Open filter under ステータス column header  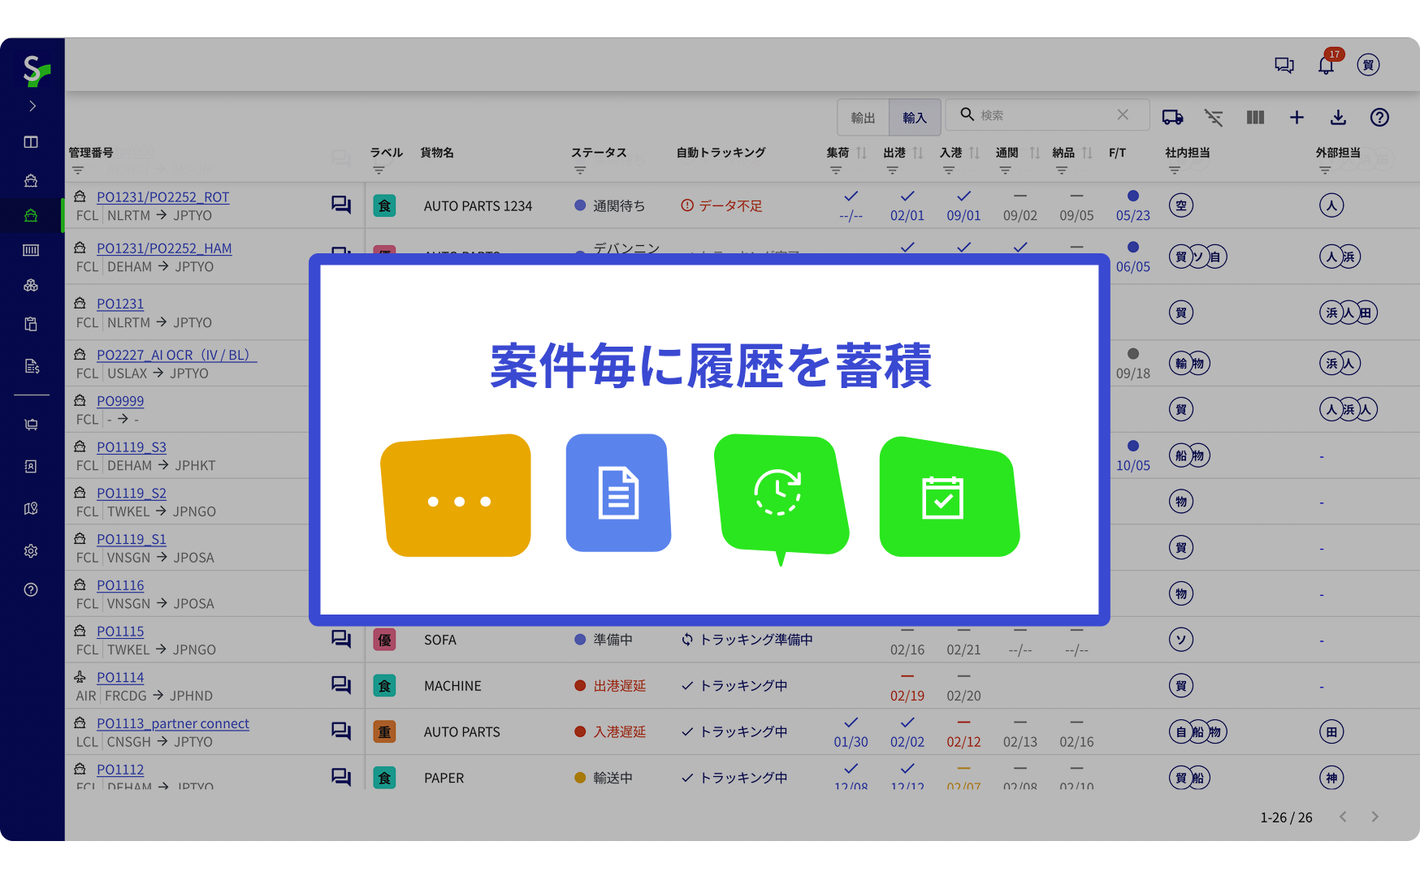tap(580, 170)
